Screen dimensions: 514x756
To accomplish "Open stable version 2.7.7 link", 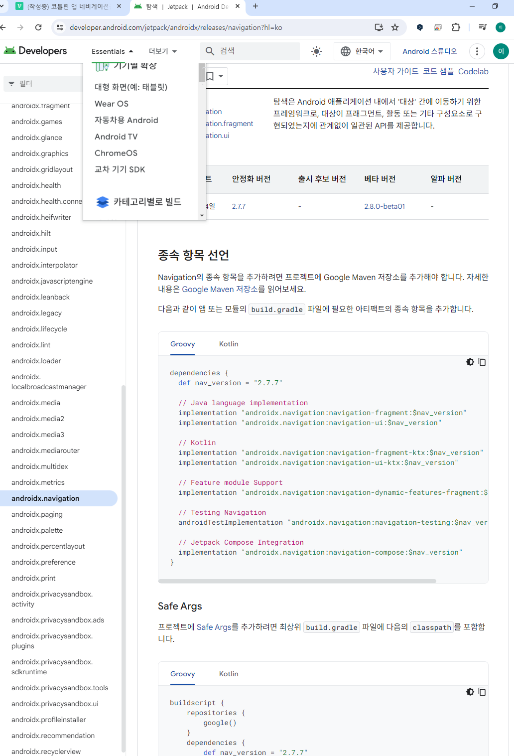I will 239,206.
